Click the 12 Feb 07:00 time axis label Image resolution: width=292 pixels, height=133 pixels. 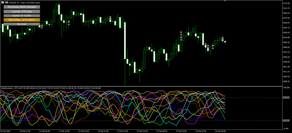103,131
